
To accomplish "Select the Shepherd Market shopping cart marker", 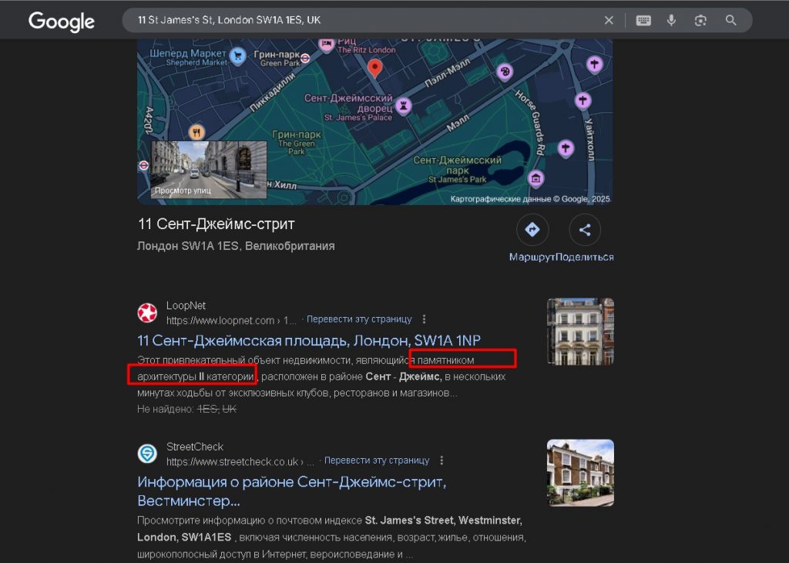I will [x=237, y=56].
